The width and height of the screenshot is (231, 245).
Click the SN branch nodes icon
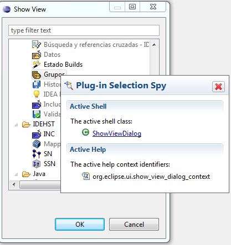(x=37, y=154)
